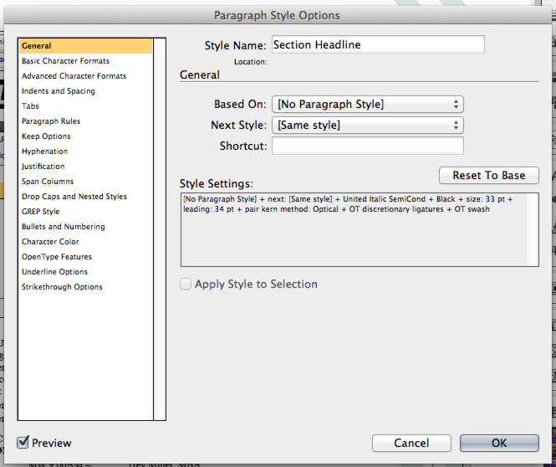The height and width of the screenshot is (467, 556).
Task: Click the category list scrollbar track
Action: tap(160, 229)
